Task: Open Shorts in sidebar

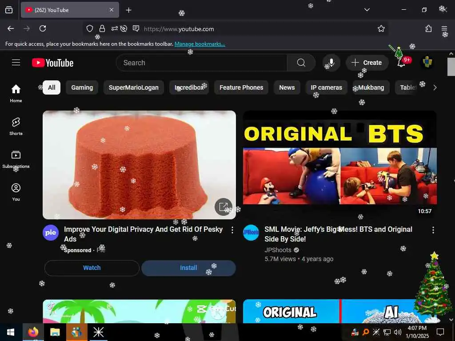Action: coord(16,127)
